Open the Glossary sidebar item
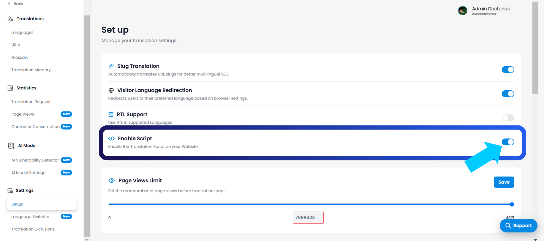The width and height of the screenshot is (544, 241). [x=20, y=57]
